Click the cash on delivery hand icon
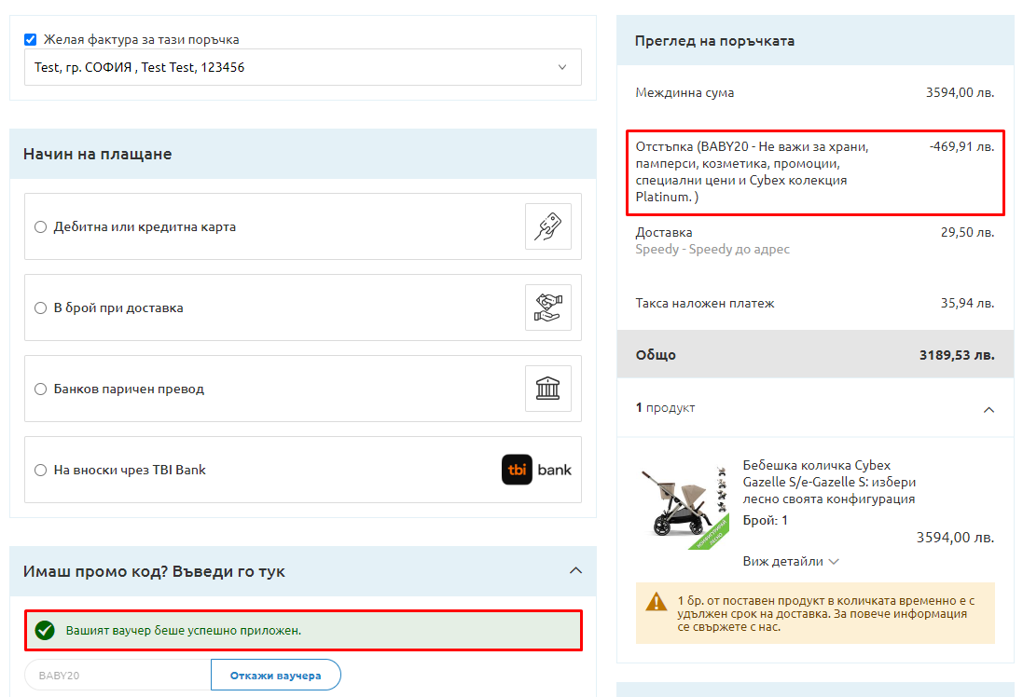 547,307
